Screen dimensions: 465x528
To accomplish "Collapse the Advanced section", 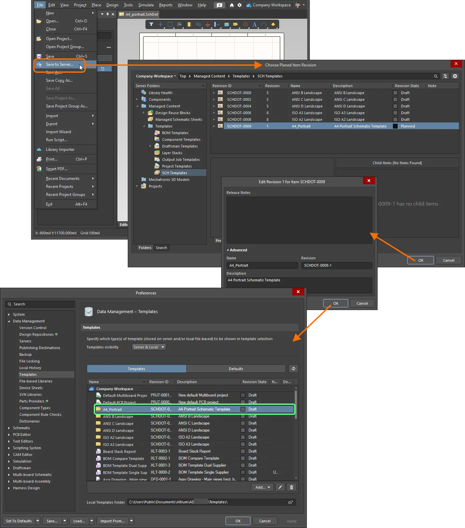I will coord(228,250).
